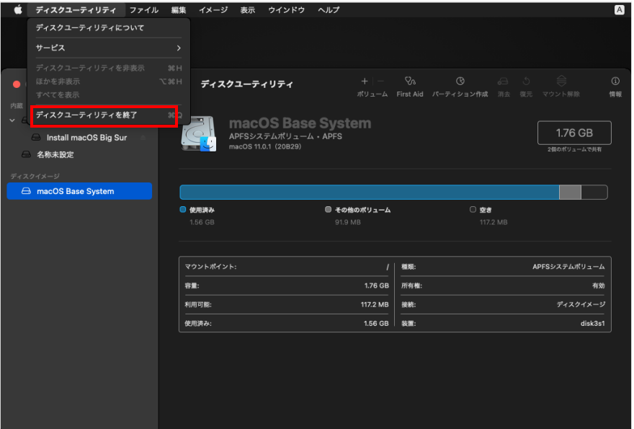Open the 情報 info panel
634x429 pixels.
click(615, 81)
